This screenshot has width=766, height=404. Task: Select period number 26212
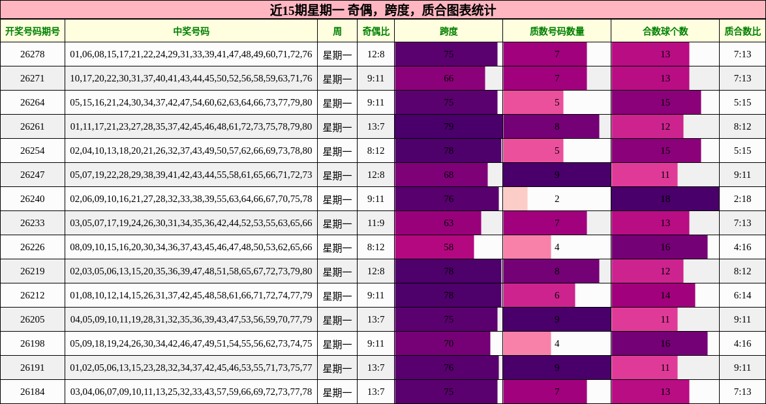click(x=32, y=296)
